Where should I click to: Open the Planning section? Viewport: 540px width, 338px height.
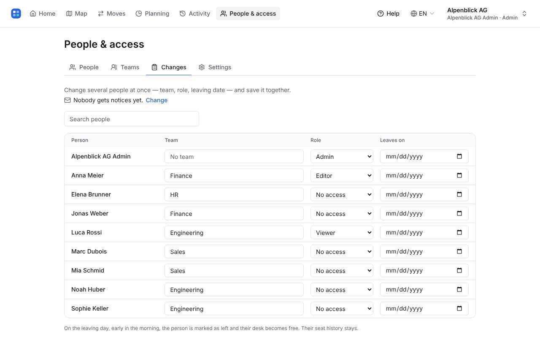click(152, 14)
